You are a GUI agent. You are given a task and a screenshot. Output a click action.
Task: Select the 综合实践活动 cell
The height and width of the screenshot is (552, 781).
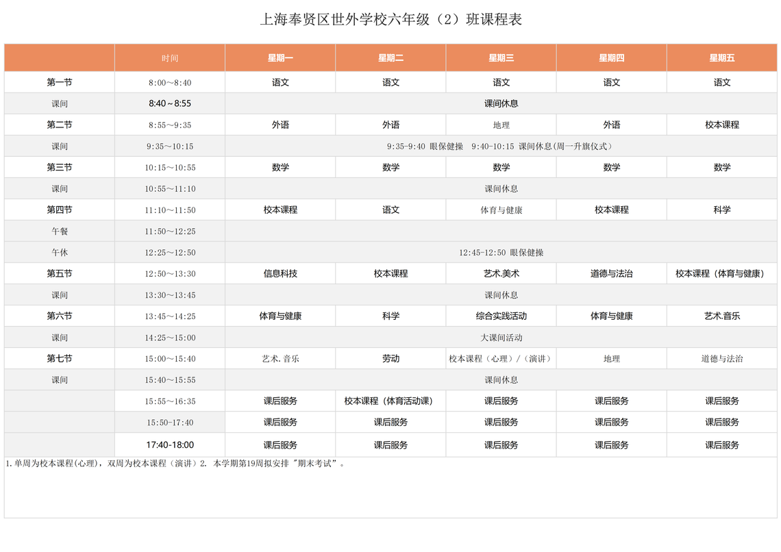click(x=501, y=316)
